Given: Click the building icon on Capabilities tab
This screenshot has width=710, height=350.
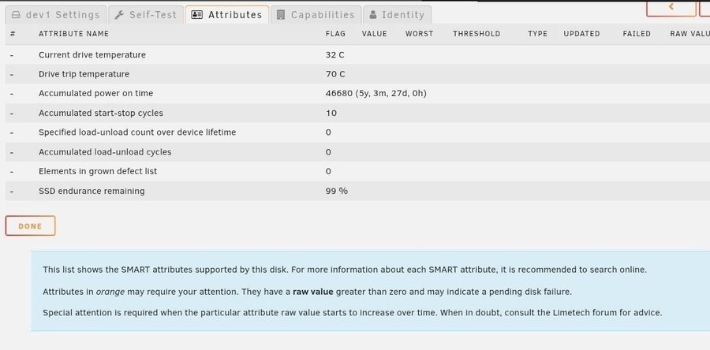Looking at the screenshot, I should coord(281,15).
